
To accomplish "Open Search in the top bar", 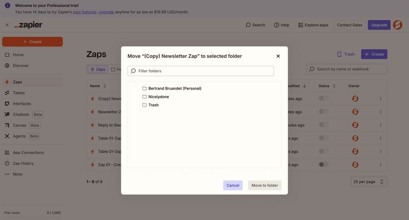I will point(255,25).
